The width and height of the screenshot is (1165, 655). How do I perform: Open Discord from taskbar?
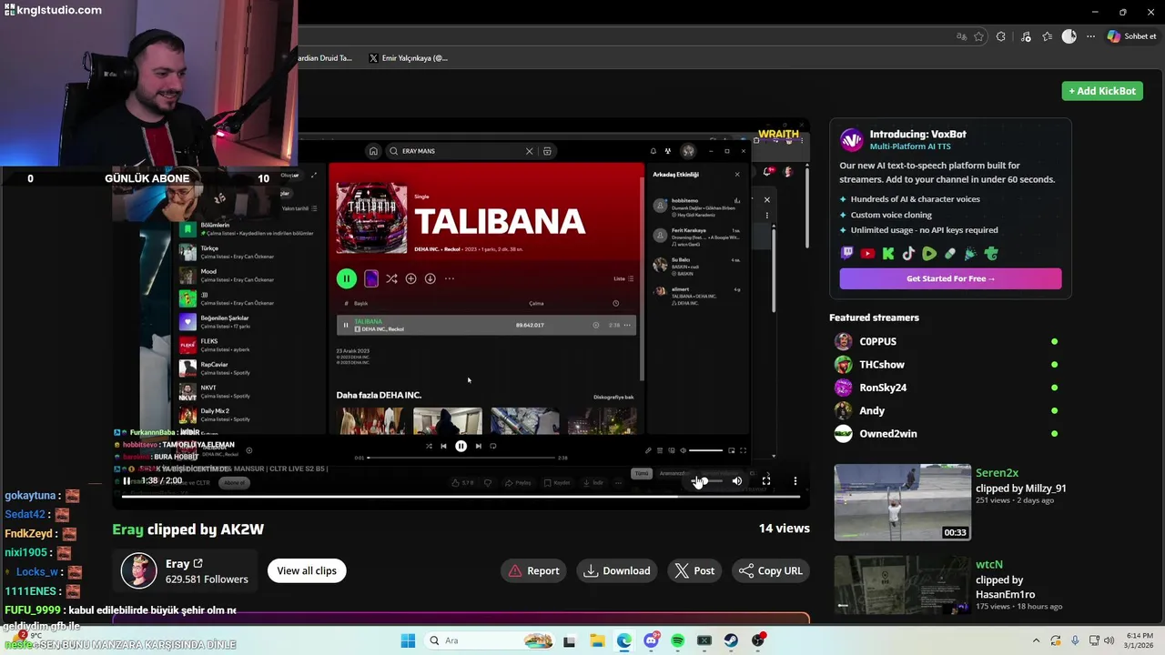tap(651, 640)
